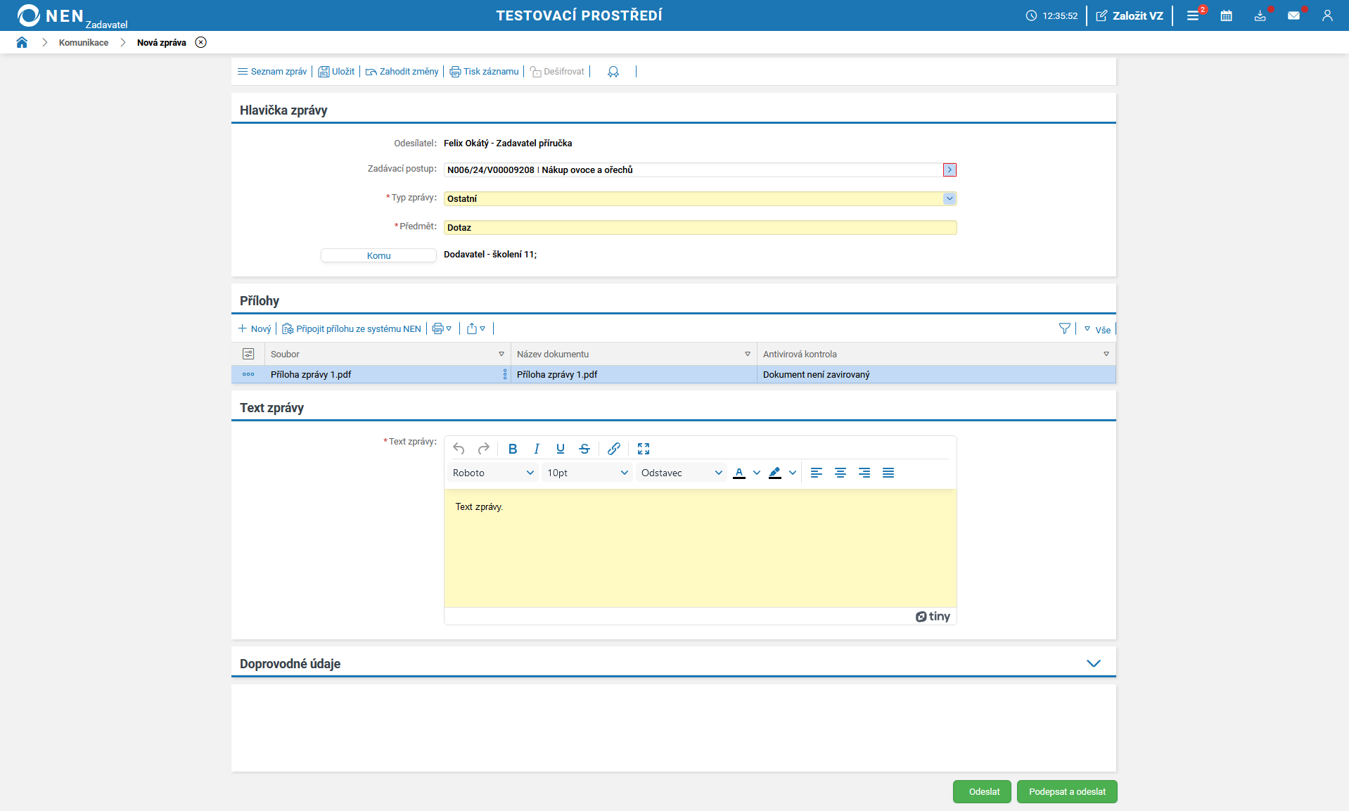The height and width of the screenshot is (811, 1349).
Task: Open the mail envelope notifications
Action: 1293,15
